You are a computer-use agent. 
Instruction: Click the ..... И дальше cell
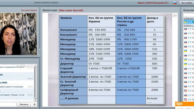[x=73, y=100]
